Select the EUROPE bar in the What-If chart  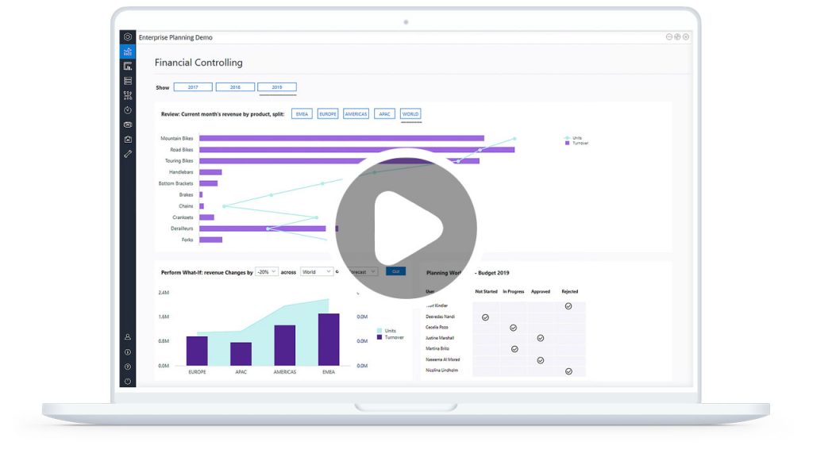point(197,351)
